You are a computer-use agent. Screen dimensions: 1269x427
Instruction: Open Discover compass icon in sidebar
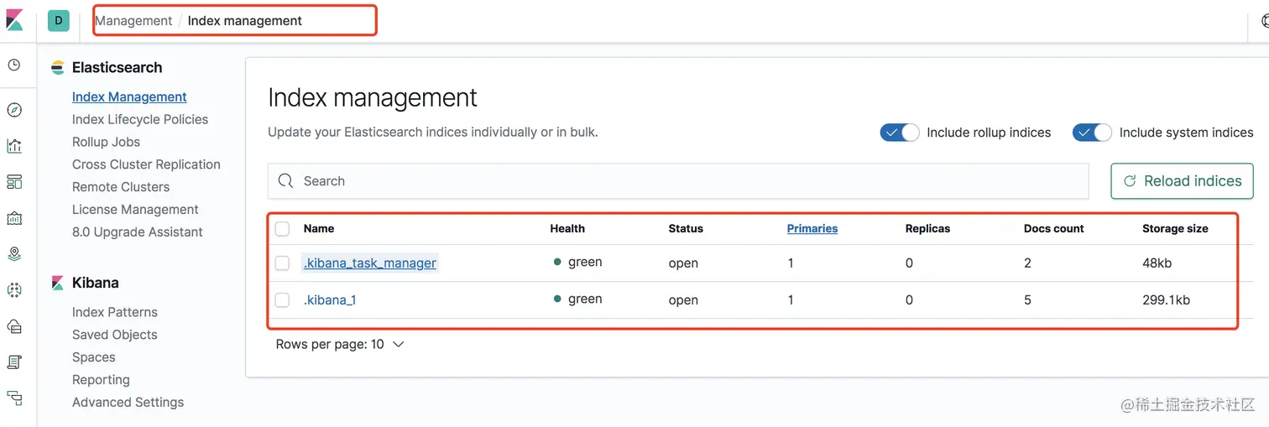point(14,110)
